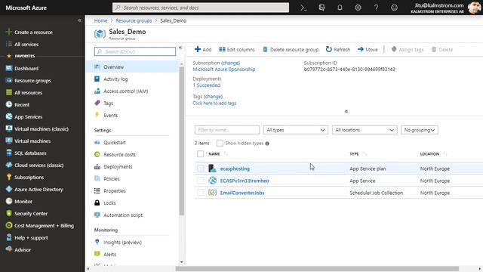Open Alerts under Monitoring
This screenshot has width=483, height=272.
[x=109, y=255]
